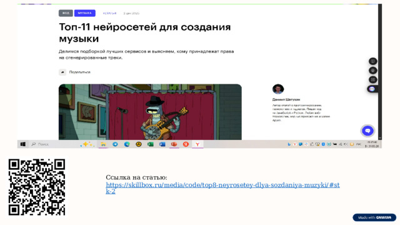Click the volume icon in system tray

(x=346, y=144)
